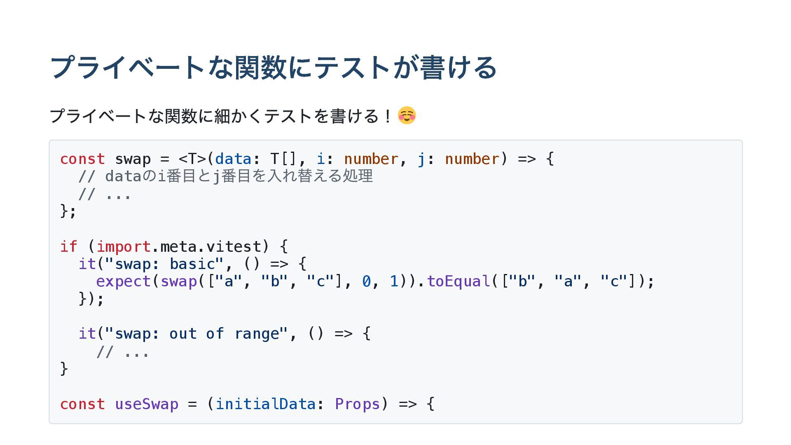This screenshot has width=791, height=445.
Task: Click the 'Props' type annotation
Action: coord(357,404)
